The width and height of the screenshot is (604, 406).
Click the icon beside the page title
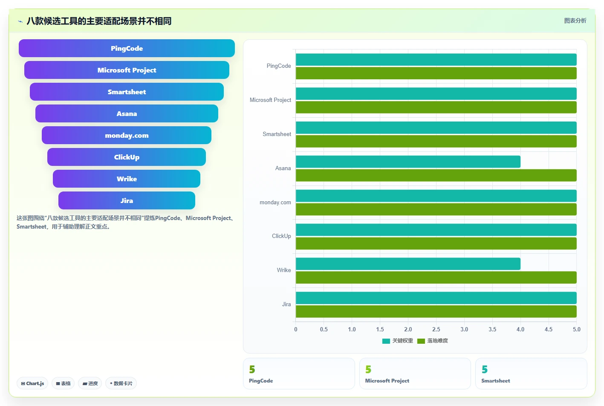point(20,21)
